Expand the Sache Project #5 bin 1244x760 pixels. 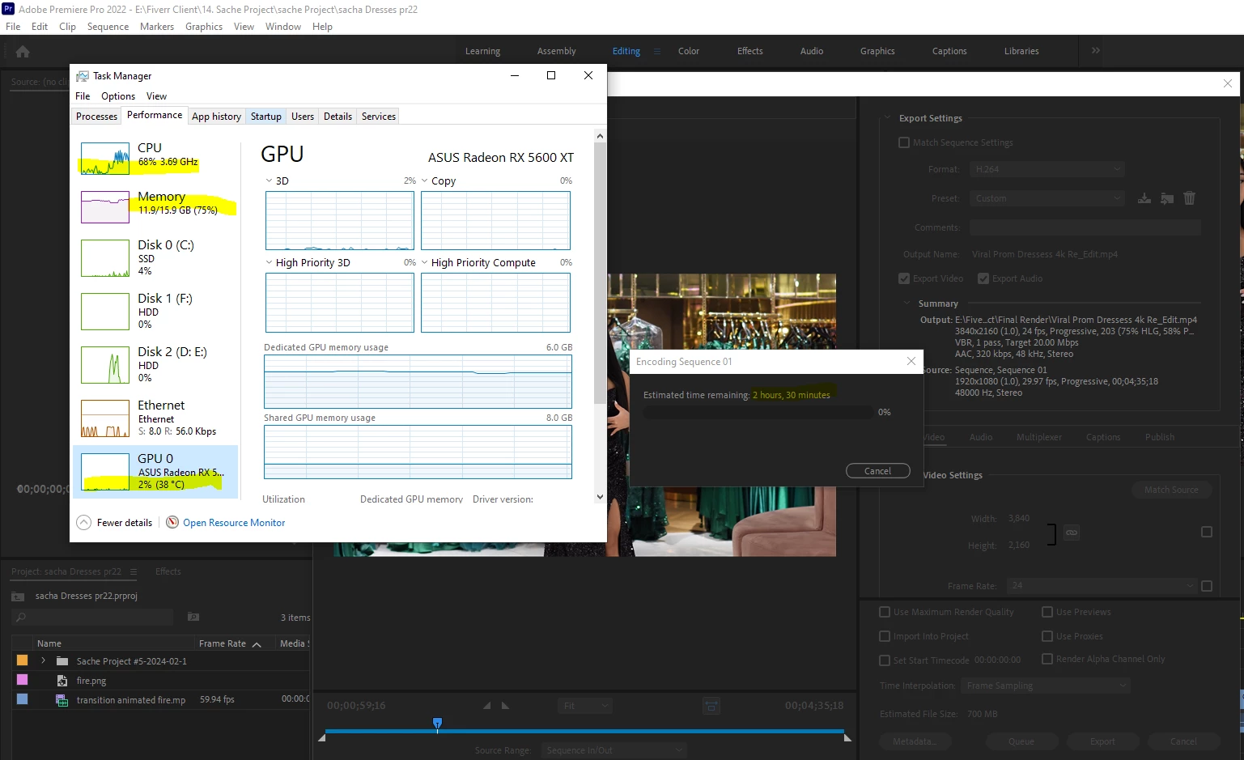[43, 660]
